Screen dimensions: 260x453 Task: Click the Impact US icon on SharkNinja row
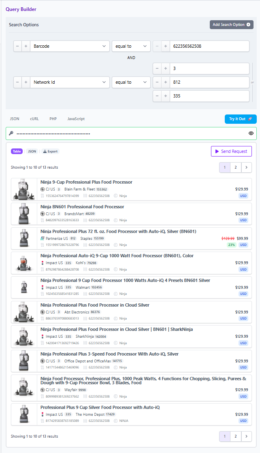tap(43, 337)
